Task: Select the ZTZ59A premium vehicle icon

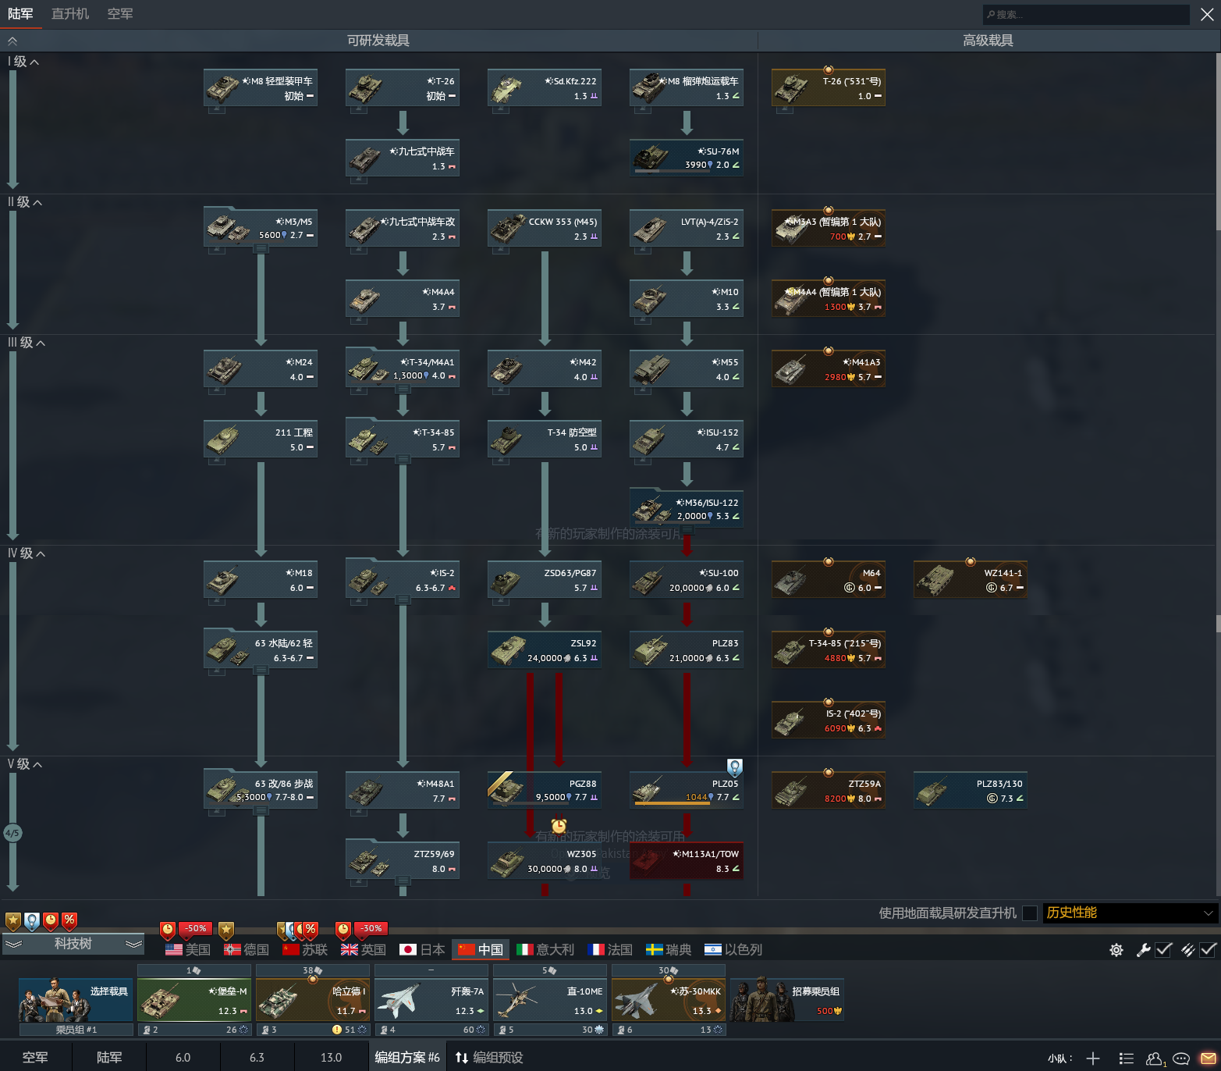Action: 829,791
